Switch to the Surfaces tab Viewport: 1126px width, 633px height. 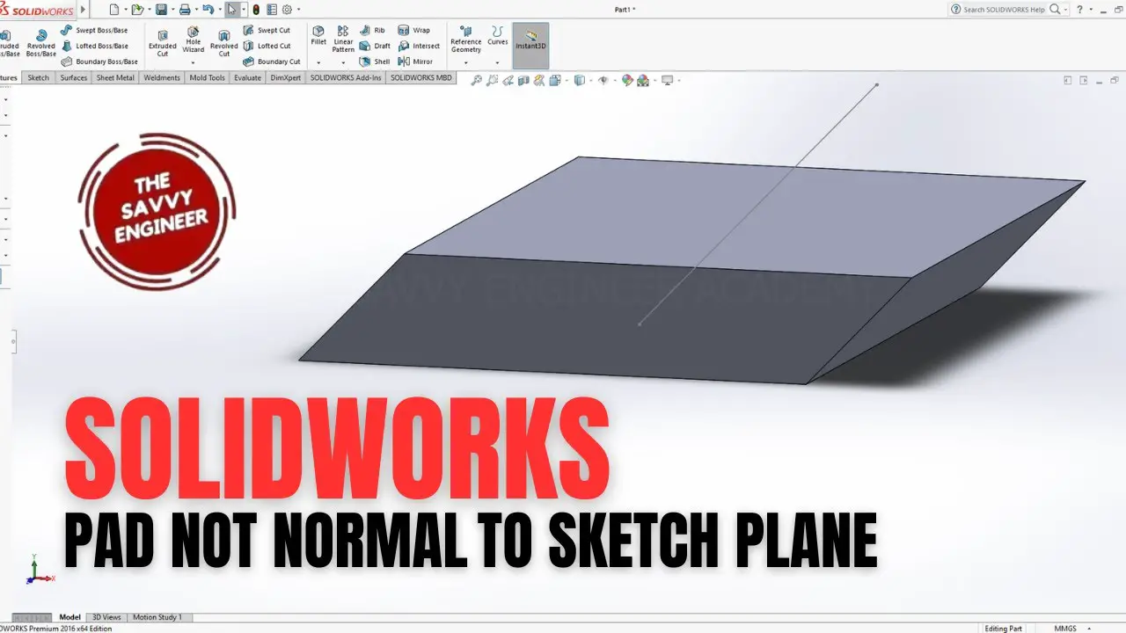pos(74,77)
